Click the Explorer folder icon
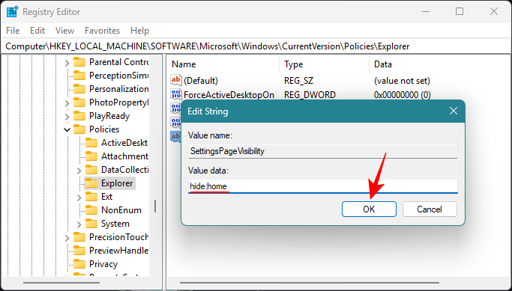Viewport: 512px width, 291px height. pos(91,183)
